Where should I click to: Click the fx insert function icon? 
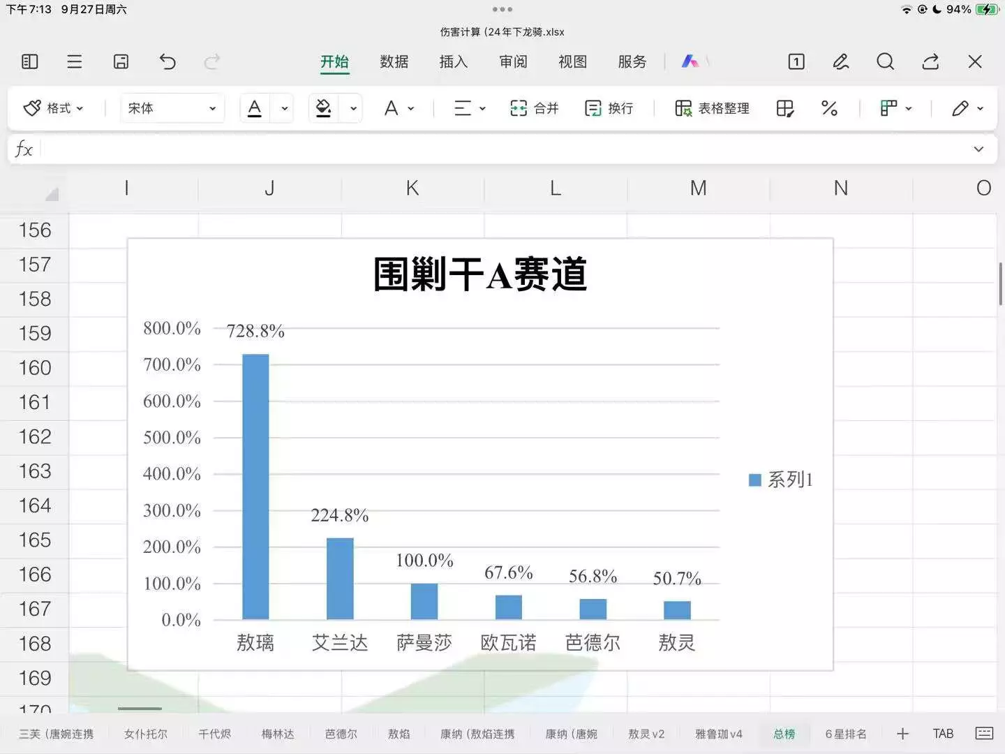tap(24, 149)
